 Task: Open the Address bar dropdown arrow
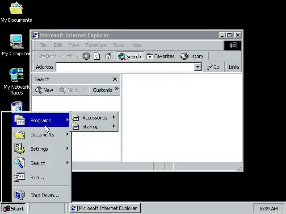click(x=198, y=67)
